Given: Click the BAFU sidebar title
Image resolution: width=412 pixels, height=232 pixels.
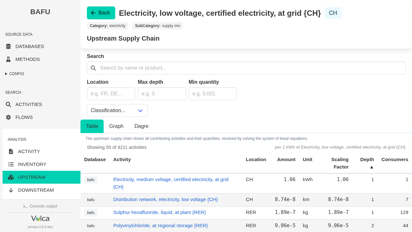Looking at the screenshot, I should (x=40, y=12).
